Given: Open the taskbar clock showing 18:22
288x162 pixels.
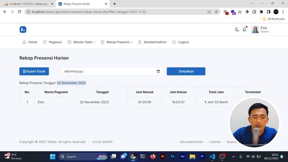Looking at the screenshot, I should pos(271,157).
